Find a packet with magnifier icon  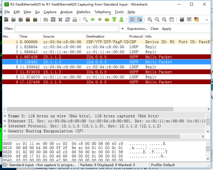[x=85, y=19]
